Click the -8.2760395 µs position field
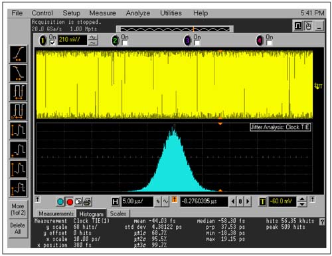 (x=204, y=201)
